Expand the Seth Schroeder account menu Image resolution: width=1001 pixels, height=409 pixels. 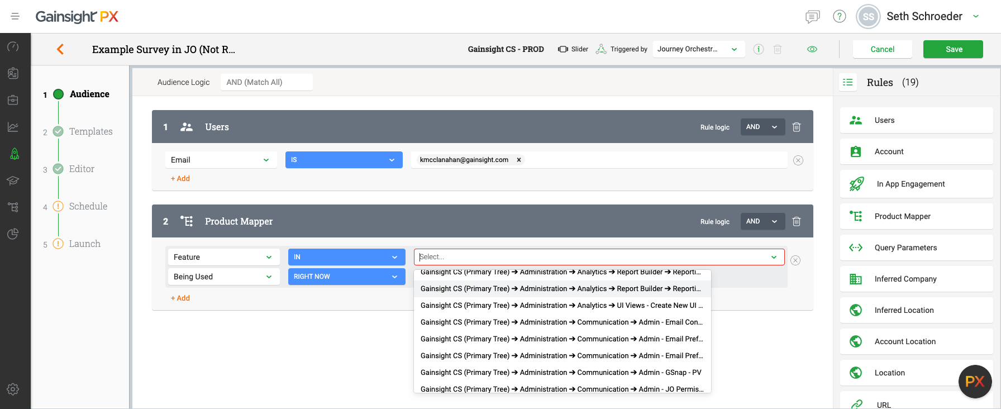[x=976, y=16]
